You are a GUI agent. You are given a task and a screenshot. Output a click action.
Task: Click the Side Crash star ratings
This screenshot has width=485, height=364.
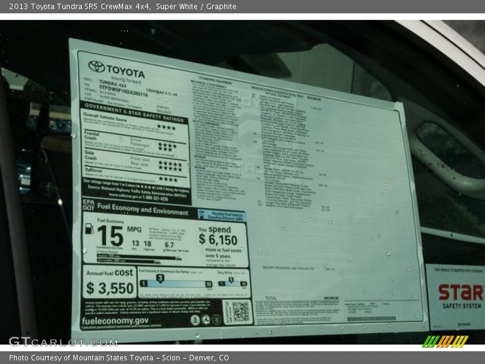coord(169,164)
